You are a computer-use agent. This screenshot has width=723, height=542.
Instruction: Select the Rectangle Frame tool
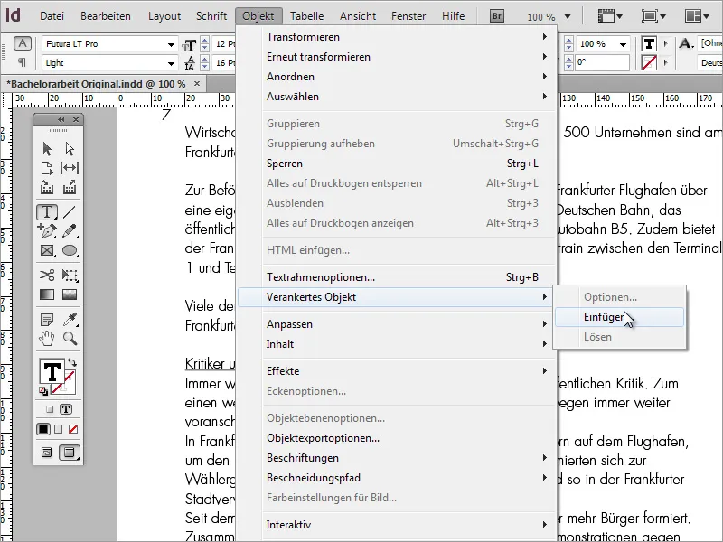[47, 250]
